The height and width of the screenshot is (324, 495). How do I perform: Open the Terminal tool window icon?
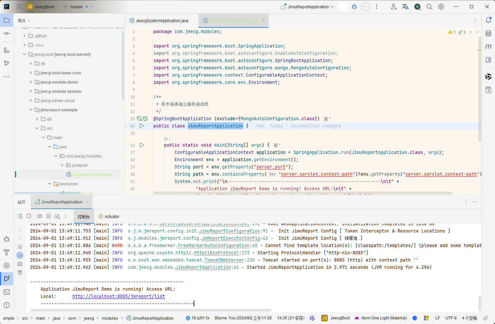[x=7, y=292]
